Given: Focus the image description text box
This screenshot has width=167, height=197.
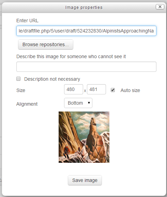Looking at the screenshot, I should pos(86,67).
